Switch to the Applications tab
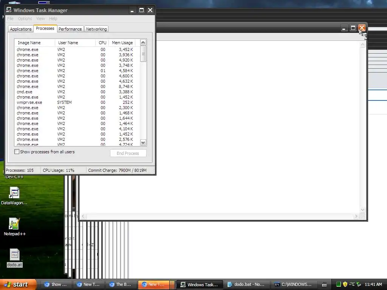Viewport: 387px width, 290px height. click(21, 29)
